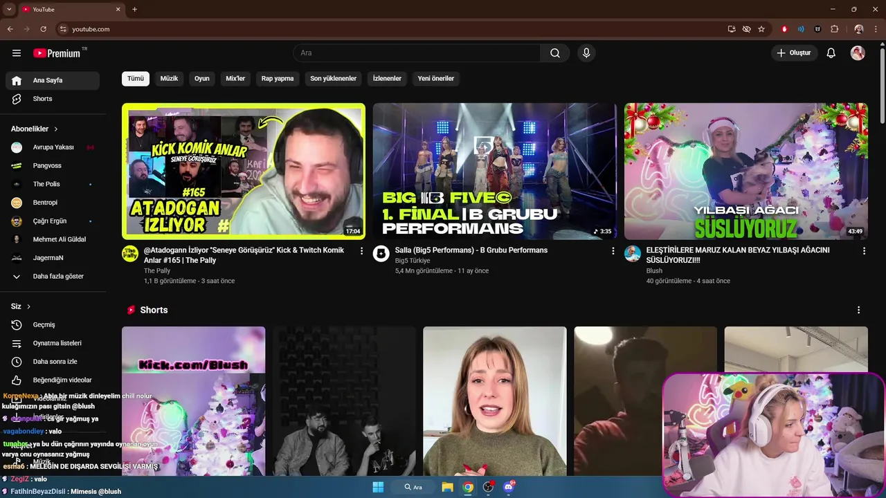Click The Pally channel avatar
Viewport: 886px width, 498px height.
pyautogui.click(x=130, y=253)
